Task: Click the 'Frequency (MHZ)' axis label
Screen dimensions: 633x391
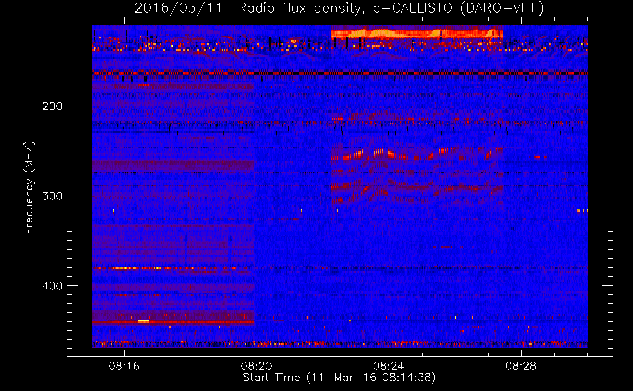Action: [29, 188]
